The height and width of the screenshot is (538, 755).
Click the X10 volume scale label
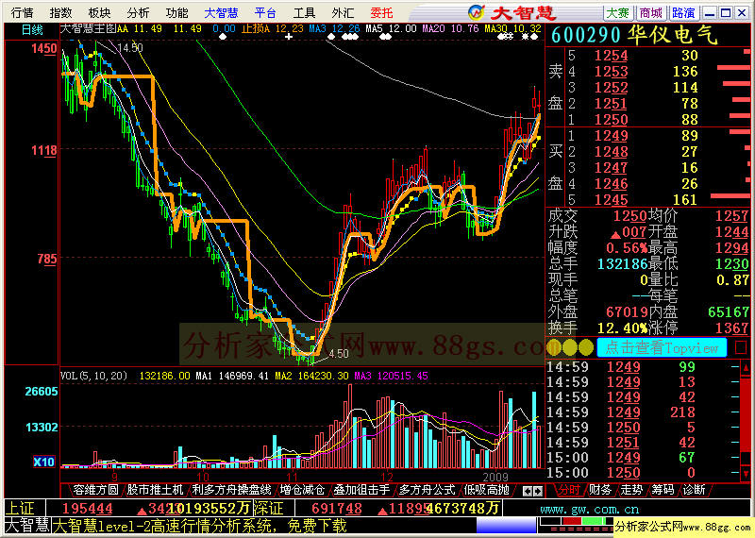pos(43,462)
